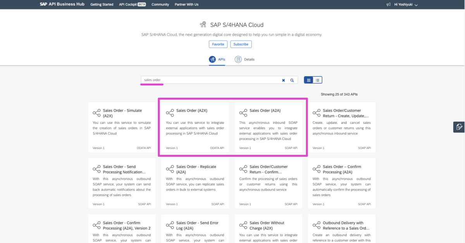The width and height of the screenshot is (465, 243).
Task: Click share icon on Sales Order Without Charge card
Action: [x=243, y=225]
